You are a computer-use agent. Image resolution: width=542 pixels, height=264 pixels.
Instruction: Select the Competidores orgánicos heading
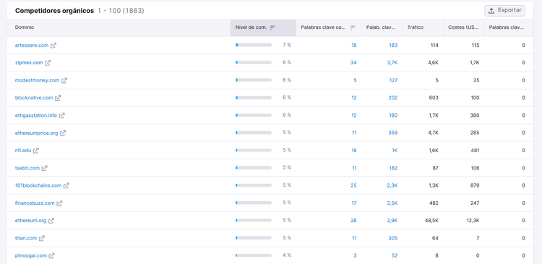pyautogui.click(x=54, y=11)
